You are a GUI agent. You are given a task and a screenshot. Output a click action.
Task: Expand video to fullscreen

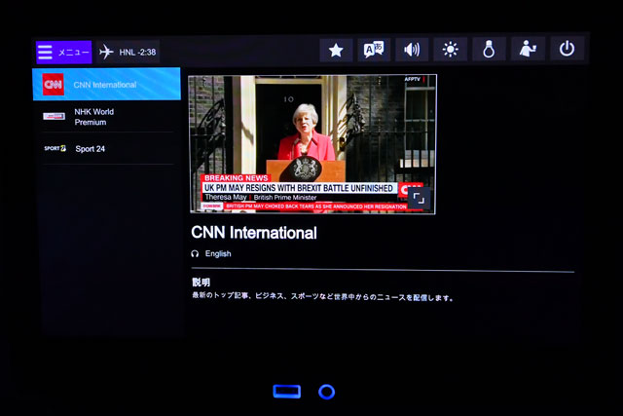pos(417,197)
